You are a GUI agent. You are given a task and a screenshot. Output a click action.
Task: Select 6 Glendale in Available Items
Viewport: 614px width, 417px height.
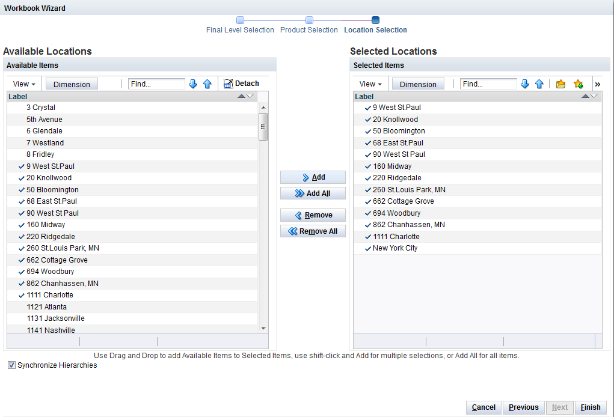[x=132, y=131]
